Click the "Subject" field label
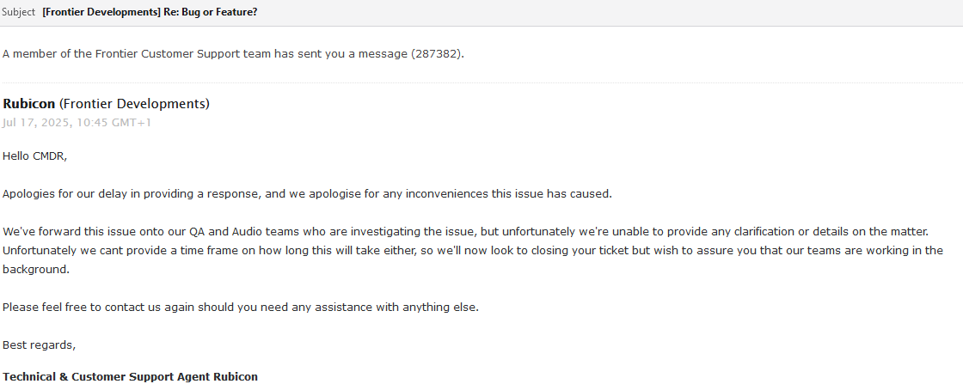This screenshot has height=384, width=963. pos(18,12)
